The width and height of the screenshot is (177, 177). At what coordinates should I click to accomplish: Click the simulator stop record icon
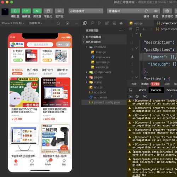[68, 23]
